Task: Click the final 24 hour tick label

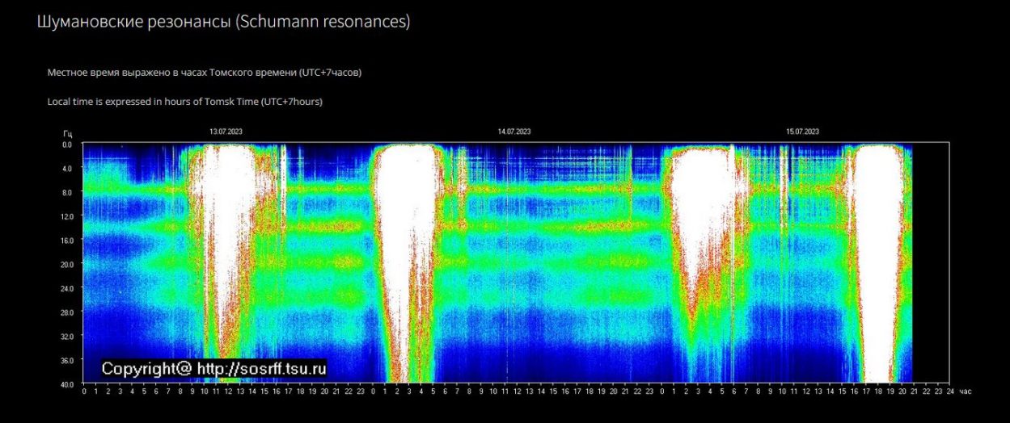Action: (950, 392)
